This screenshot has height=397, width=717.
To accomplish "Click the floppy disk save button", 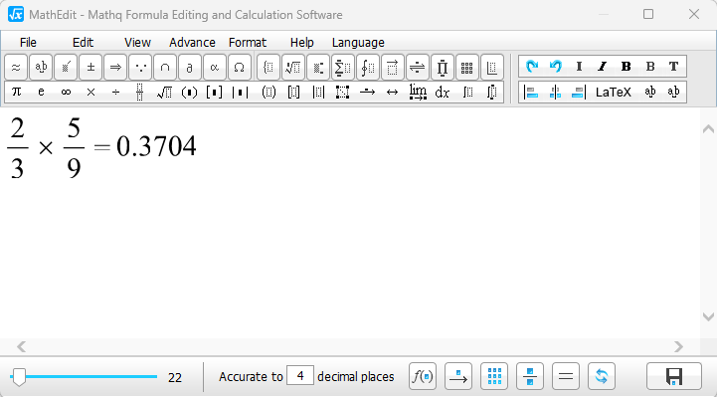I will (674, 376).
